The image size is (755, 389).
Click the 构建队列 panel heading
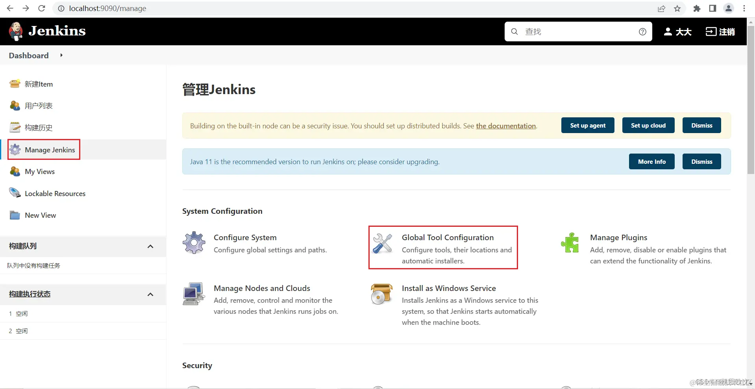click(23, 246)
